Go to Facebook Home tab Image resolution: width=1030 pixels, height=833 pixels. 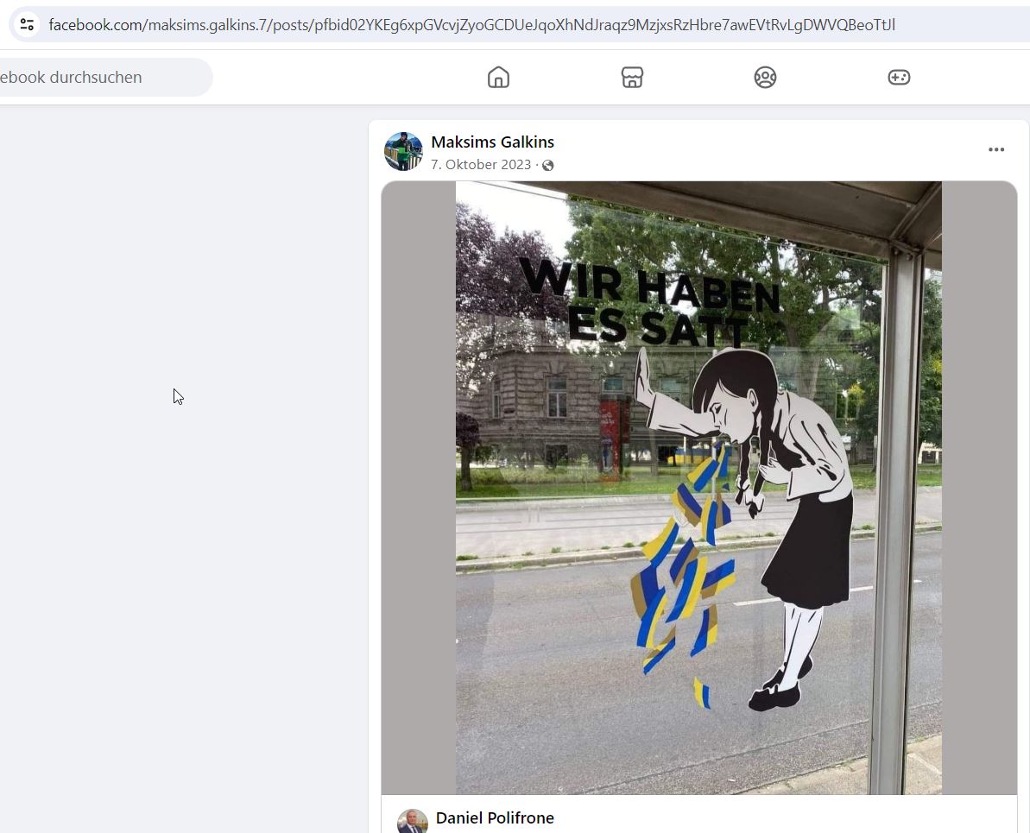point(498,78)
